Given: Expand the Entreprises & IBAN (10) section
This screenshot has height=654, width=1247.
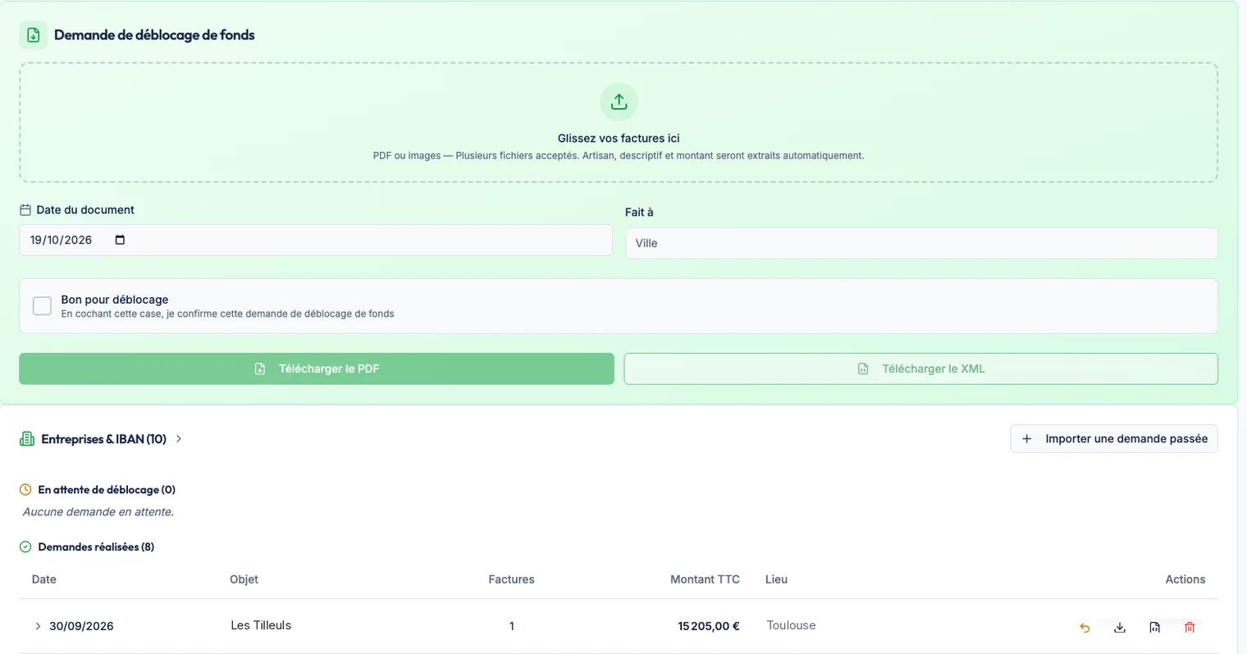Looking at the screenshot, I should (x=179, y=439).
